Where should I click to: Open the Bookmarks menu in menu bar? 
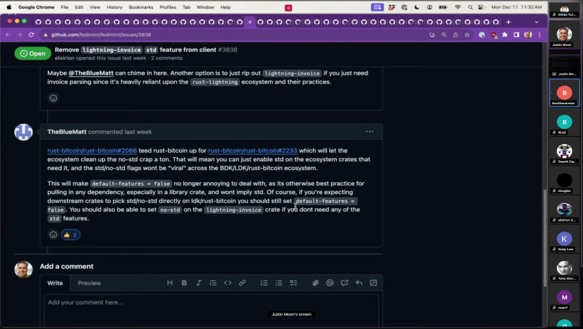coord(141,7)
